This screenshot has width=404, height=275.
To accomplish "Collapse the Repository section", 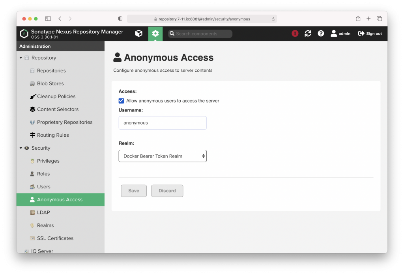I will 21,58.
